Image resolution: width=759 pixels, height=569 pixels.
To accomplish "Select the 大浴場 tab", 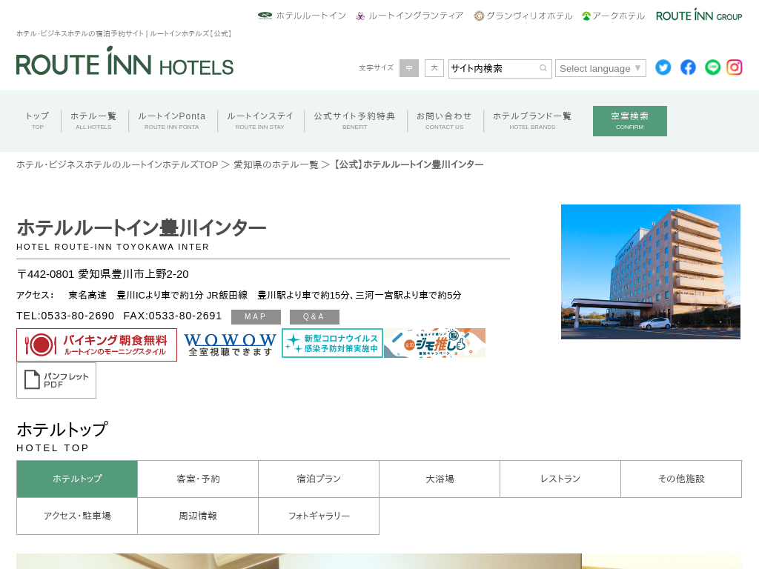I will click(440, 479).
